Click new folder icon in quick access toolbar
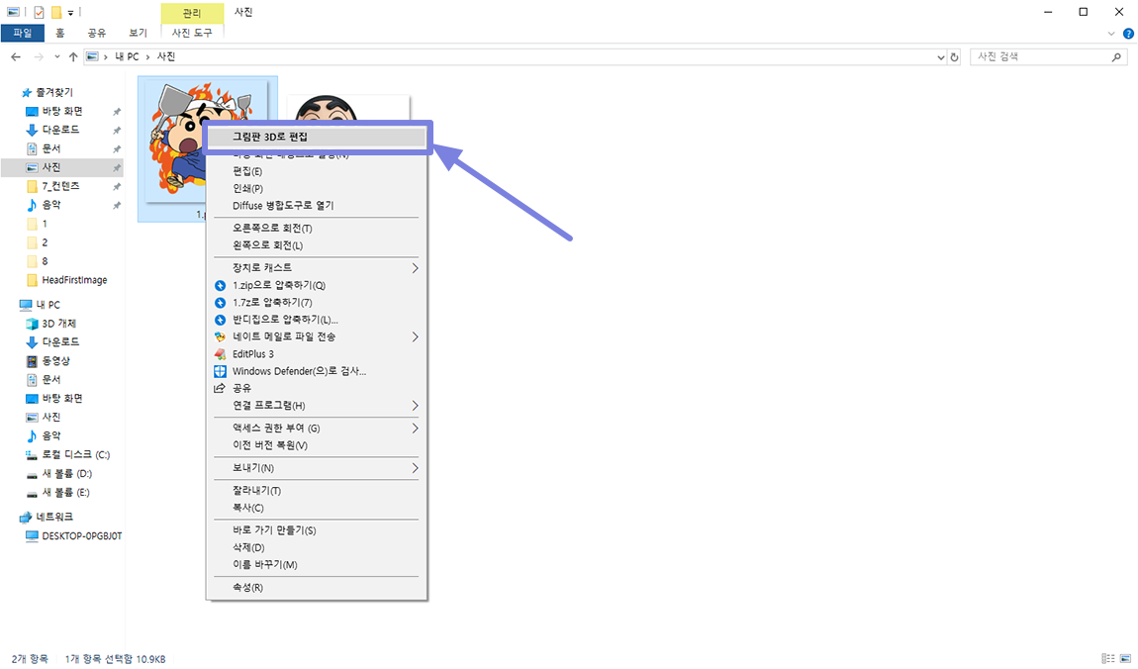The height and width of the screenshot is (669, 1138). (55, 12)
